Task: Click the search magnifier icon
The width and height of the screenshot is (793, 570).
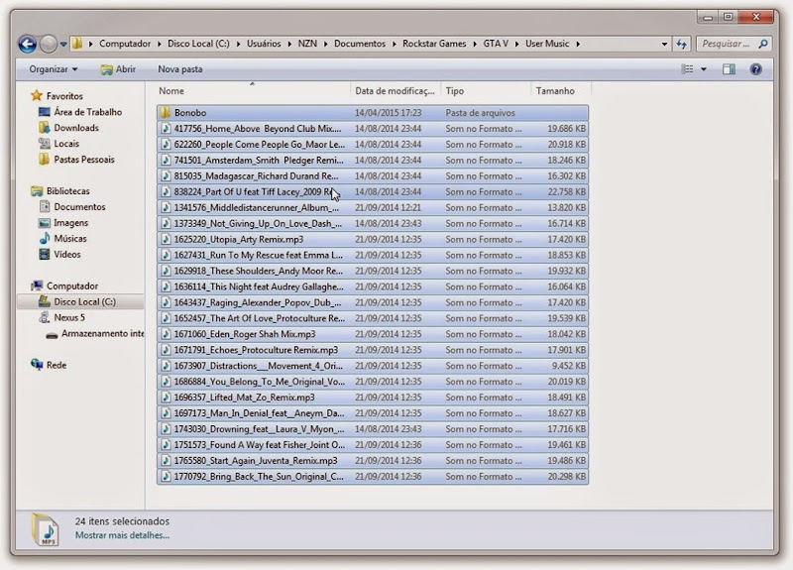Action: click(x=763, y=44)
